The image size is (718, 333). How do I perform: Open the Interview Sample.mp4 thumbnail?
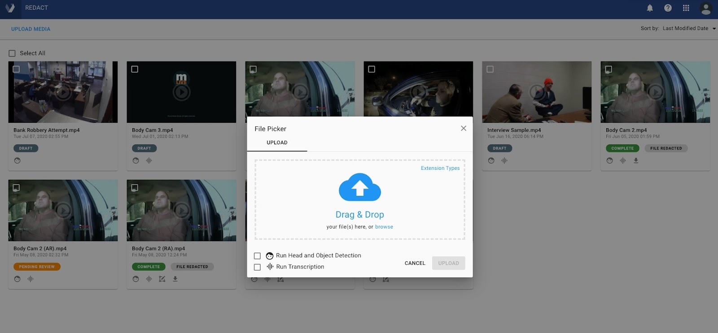tap(537, 92)
